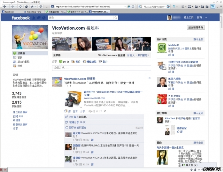Open the forward button history dropdown arrow

[x=16, y=6]
